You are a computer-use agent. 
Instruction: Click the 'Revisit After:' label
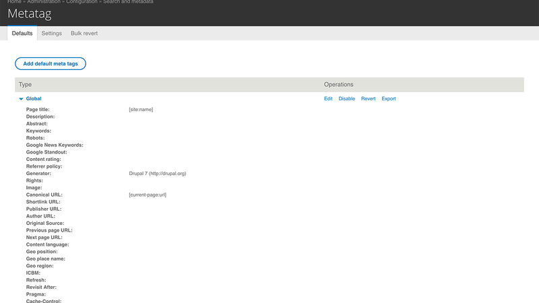41,288
